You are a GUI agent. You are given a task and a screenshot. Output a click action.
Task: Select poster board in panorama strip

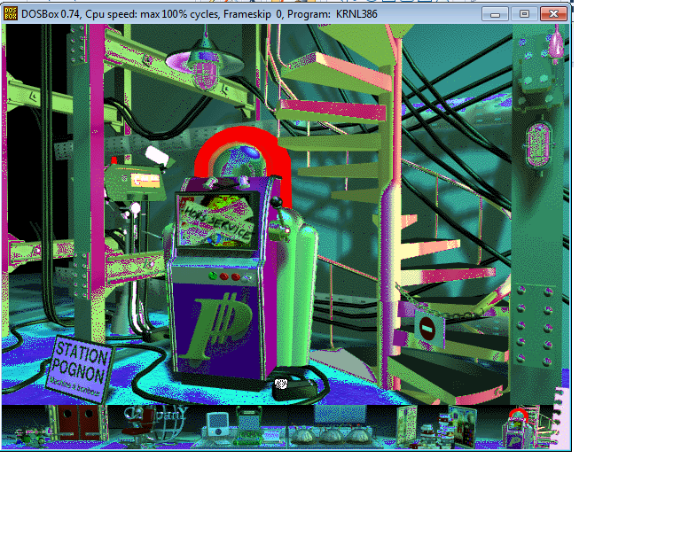[x=463, y=427]
